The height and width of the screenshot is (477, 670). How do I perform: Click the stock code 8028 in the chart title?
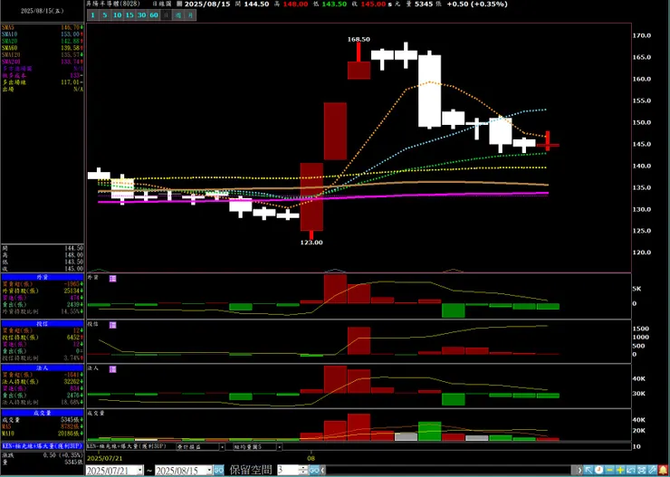(132, 5)
